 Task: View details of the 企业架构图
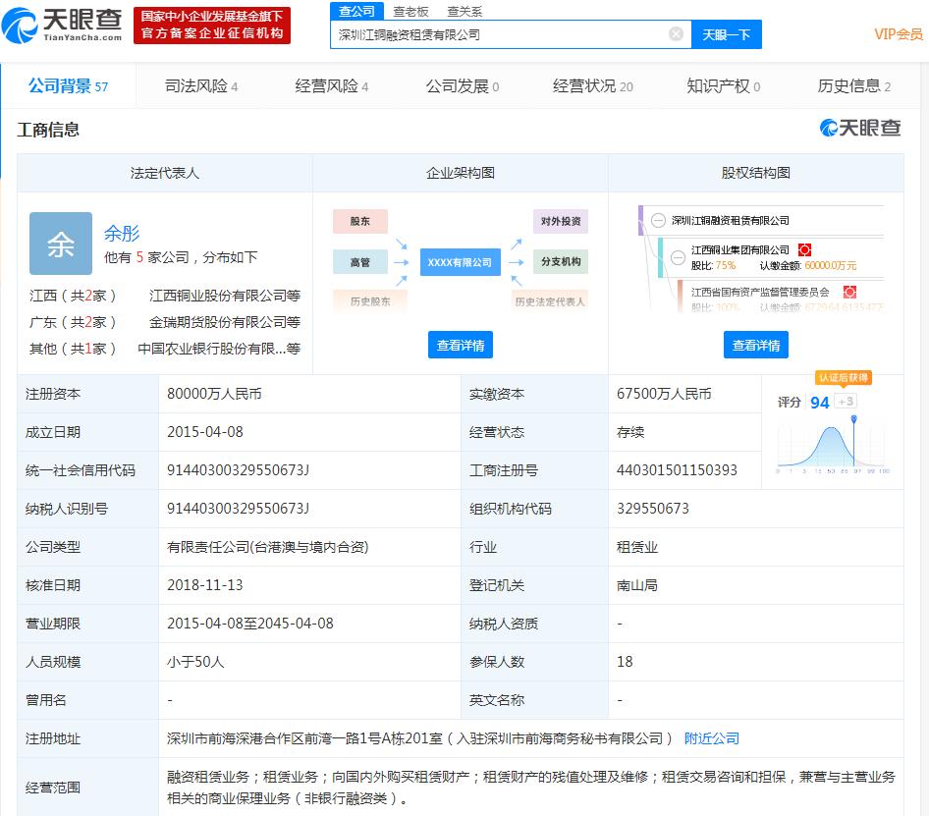point(461,345)
